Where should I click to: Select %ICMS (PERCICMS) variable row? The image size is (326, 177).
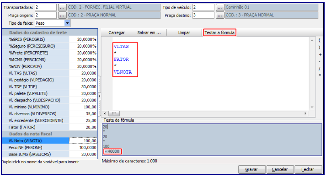[x=49, y=59]
